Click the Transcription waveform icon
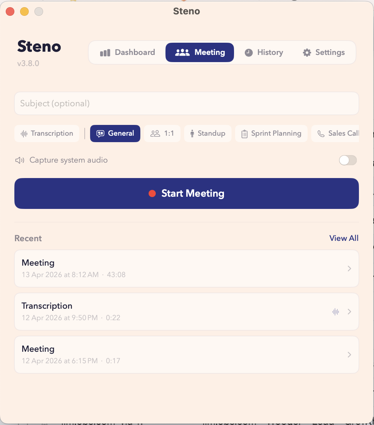The image size is (374, 425). click(24, 134)
